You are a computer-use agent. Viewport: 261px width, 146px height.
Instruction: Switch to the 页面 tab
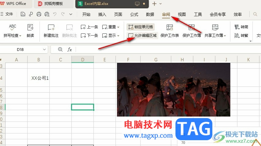[118, 14]
